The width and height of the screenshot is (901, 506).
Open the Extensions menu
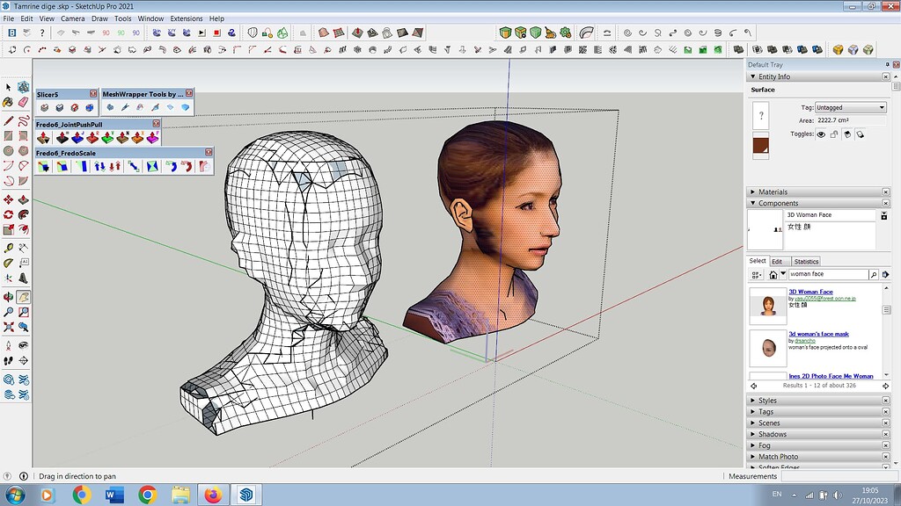pyautogui.click(x=186, y=18)
